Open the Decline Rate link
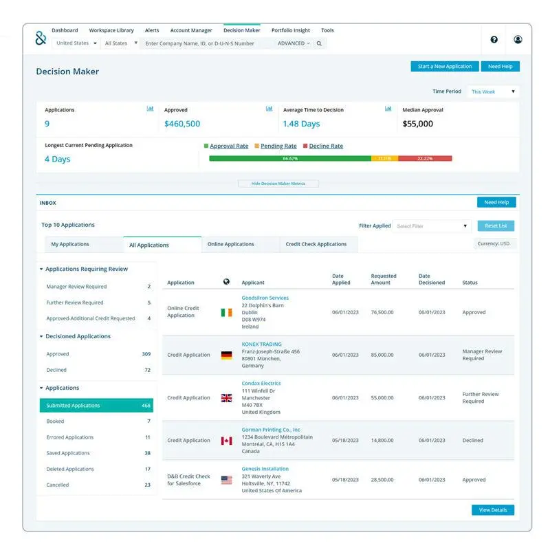This screenshot has height=550, width=550. (326, 146)
